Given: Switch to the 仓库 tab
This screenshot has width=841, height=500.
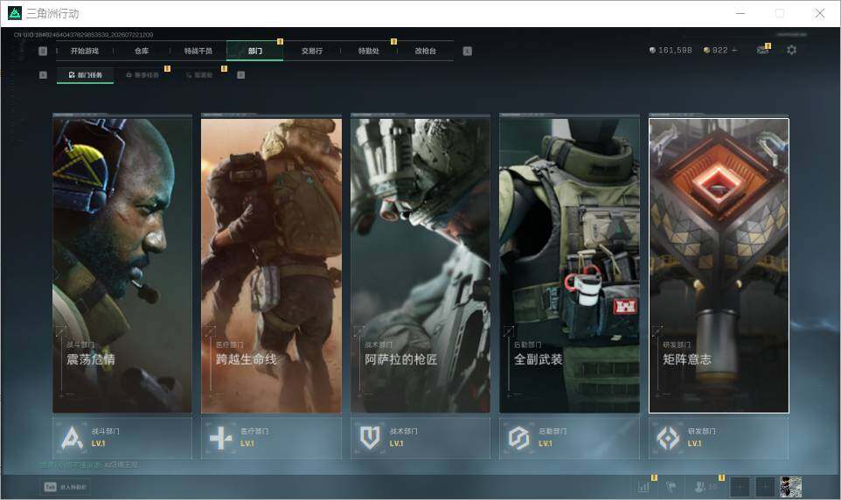Looking at the screenshot, I should [x=142, y=51].
